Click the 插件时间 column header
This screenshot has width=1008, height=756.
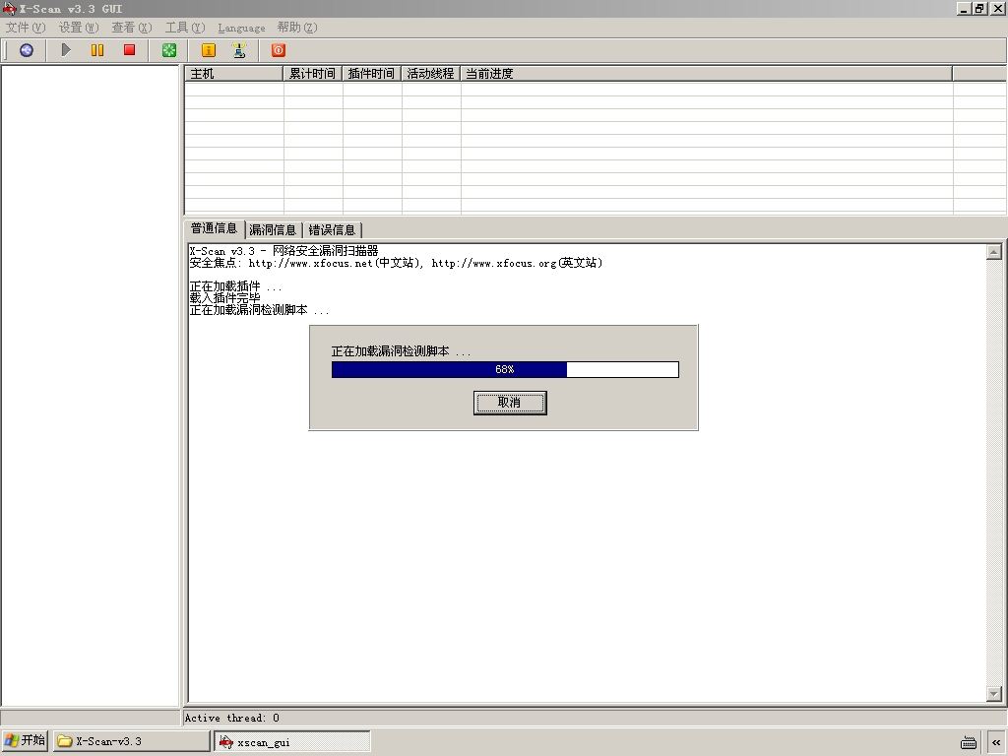click(371, 73)
